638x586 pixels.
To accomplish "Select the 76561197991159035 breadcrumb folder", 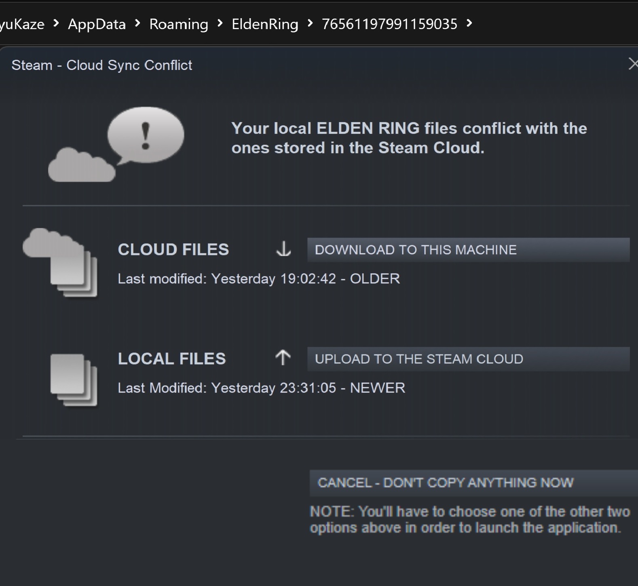I will pos(389,24).
